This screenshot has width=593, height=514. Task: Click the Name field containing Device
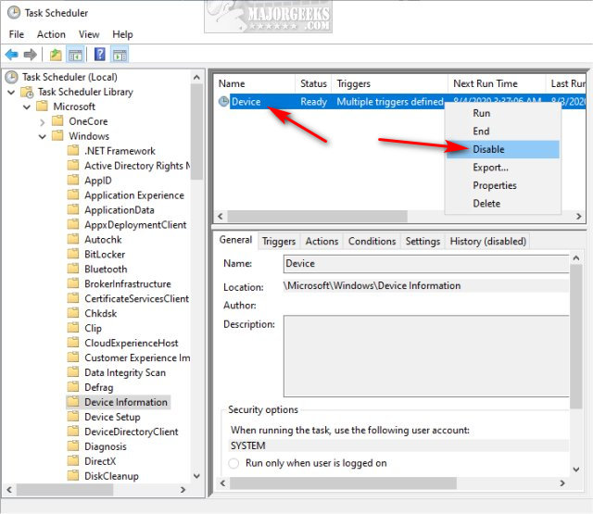426,263
